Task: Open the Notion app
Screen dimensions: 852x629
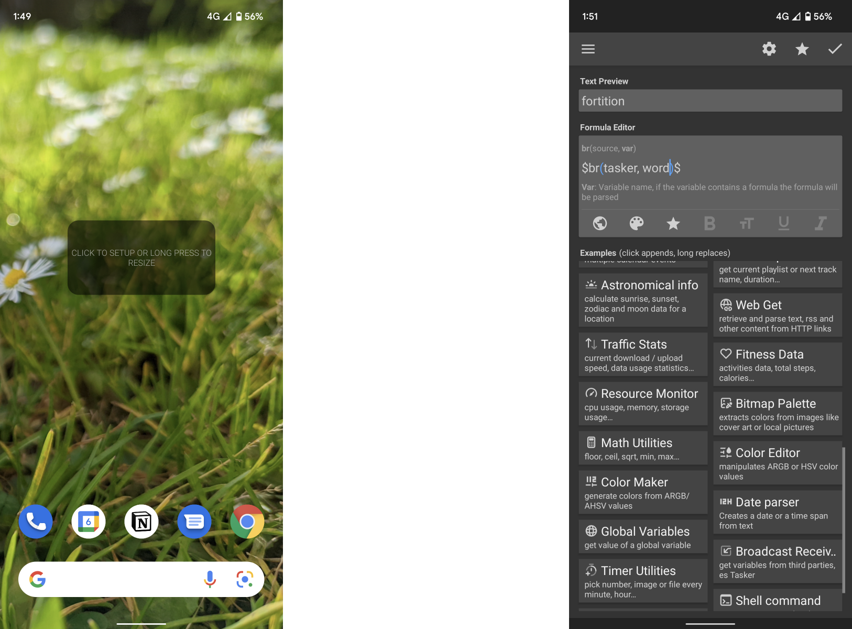Action: 141,522
